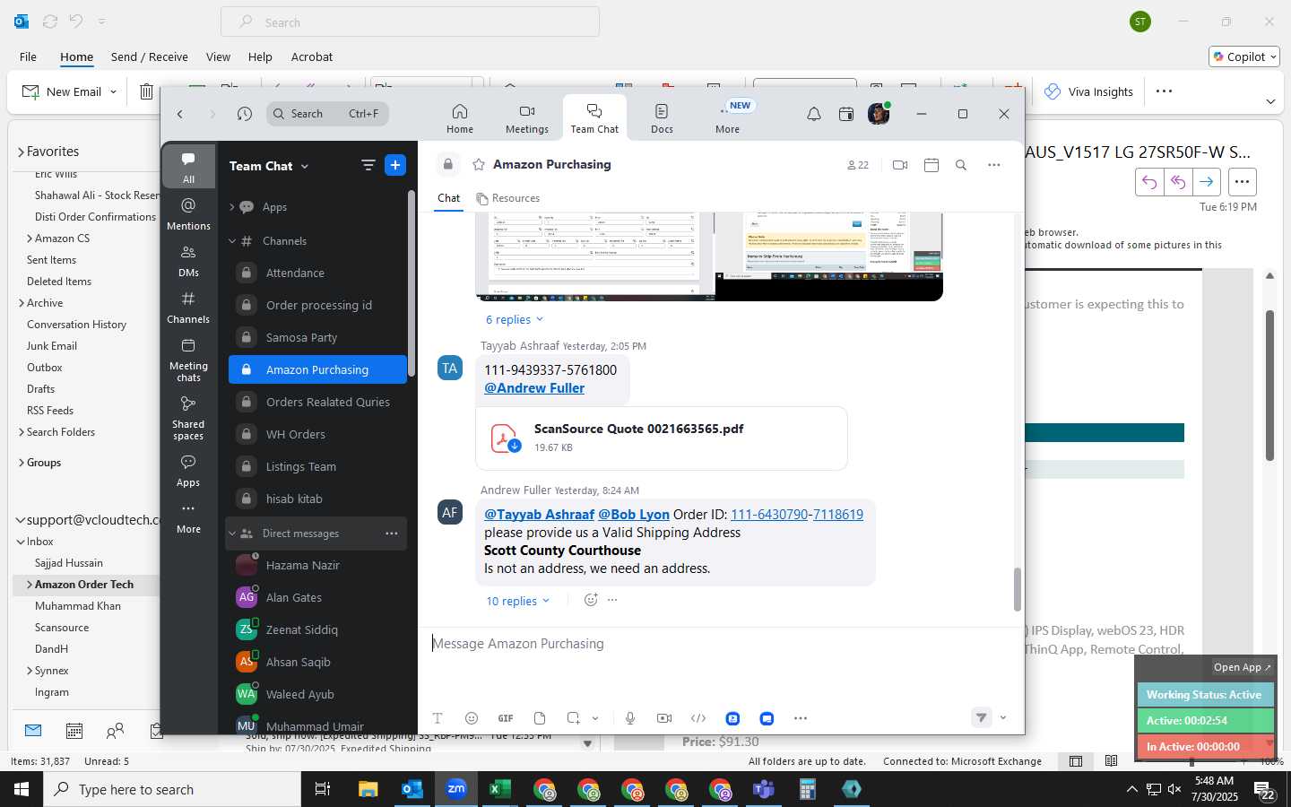
Task: Click the Zoom profile avatar
Action: tap(879, 114)
